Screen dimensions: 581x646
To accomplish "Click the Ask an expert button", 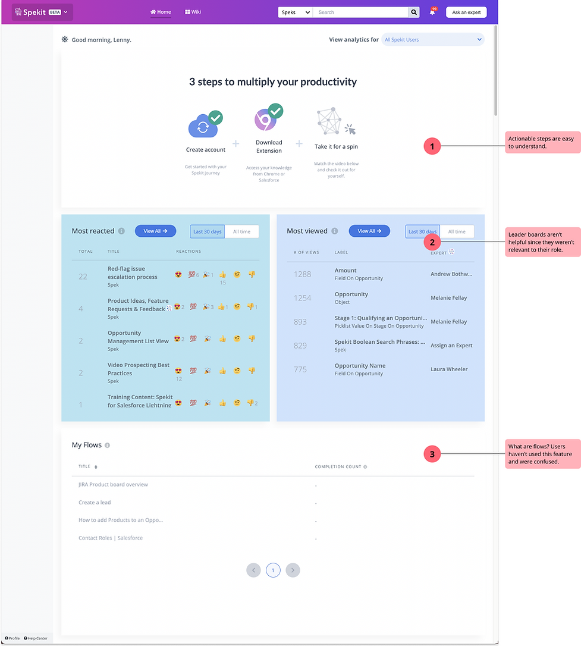I will coord(466,12).
